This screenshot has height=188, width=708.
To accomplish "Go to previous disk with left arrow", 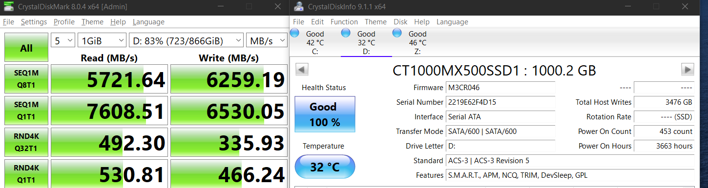I will [302, 70].
